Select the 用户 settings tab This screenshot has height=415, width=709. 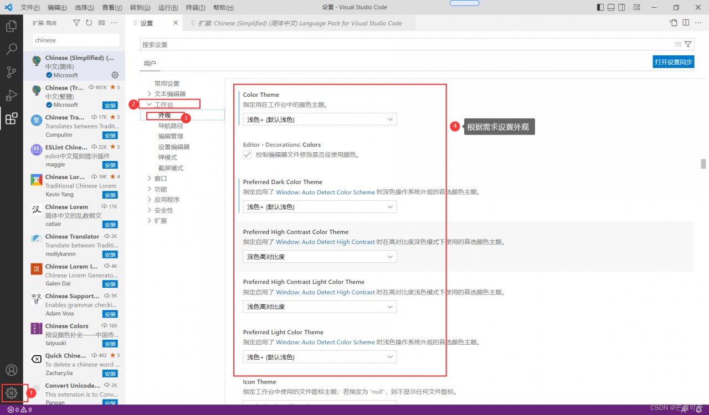[x=150, y=64]
